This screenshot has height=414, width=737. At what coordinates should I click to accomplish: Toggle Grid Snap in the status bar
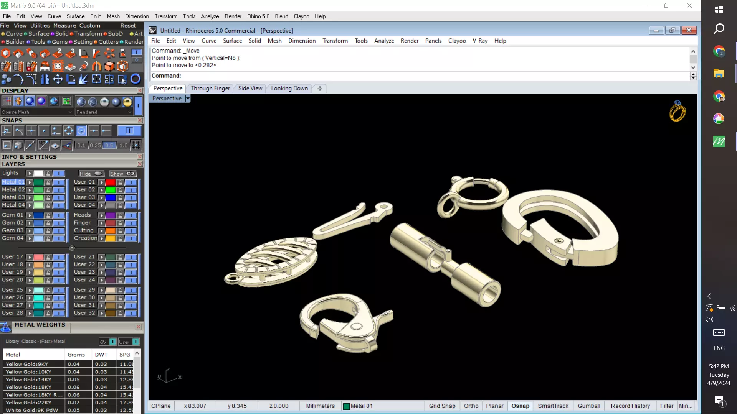click(x=442, y=406)
